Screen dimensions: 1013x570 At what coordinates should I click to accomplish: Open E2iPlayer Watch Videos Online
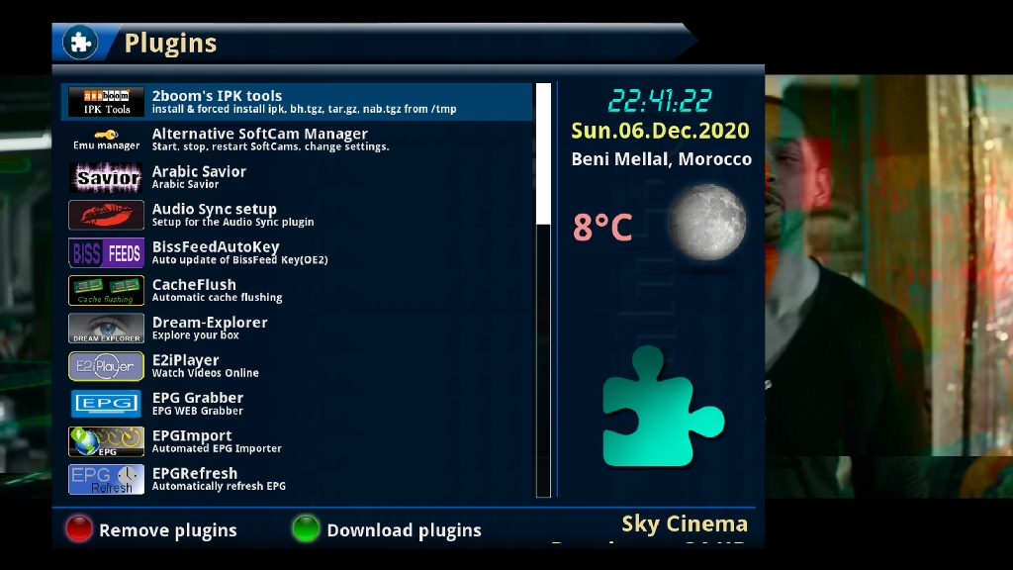[x=297, y=366]
